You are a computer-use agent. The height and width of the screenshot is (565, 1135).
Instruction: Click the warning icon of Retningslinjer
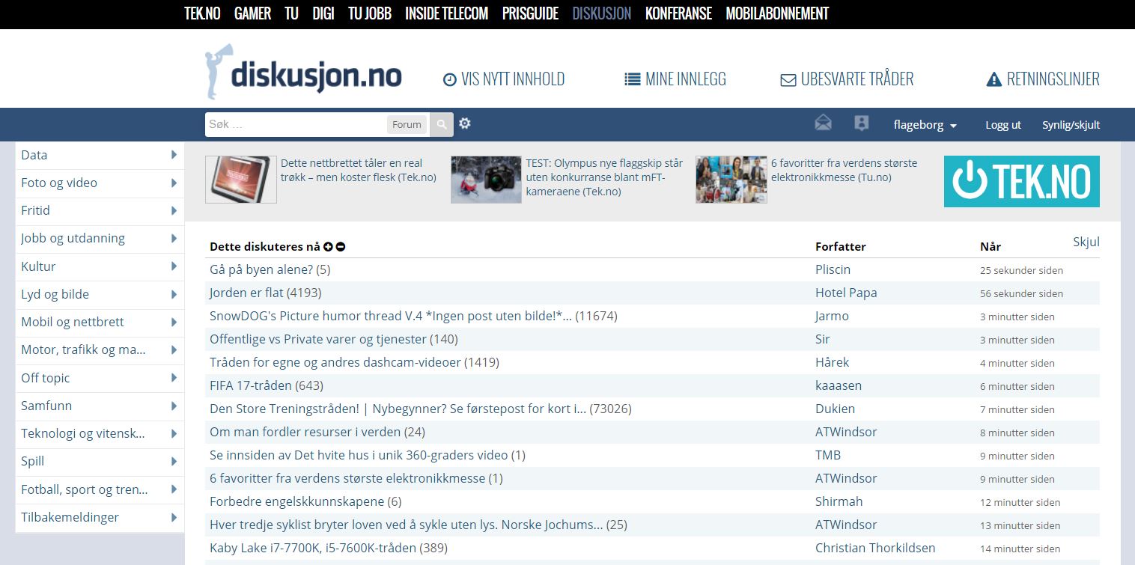994,79
